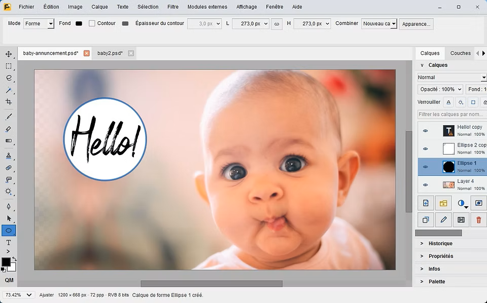
Task: Swap foreground and background colors
Action: (x=14, y=258)
